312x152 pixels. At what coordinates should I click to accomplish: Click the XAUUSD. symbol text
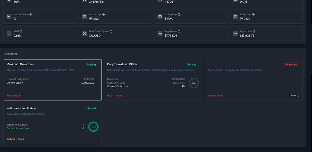click(x=95, y=36)
